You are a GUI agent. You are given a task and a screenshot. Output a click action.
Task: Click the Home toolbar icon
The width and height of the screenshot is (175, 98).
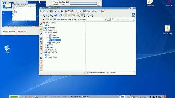[x=55, y=15]
